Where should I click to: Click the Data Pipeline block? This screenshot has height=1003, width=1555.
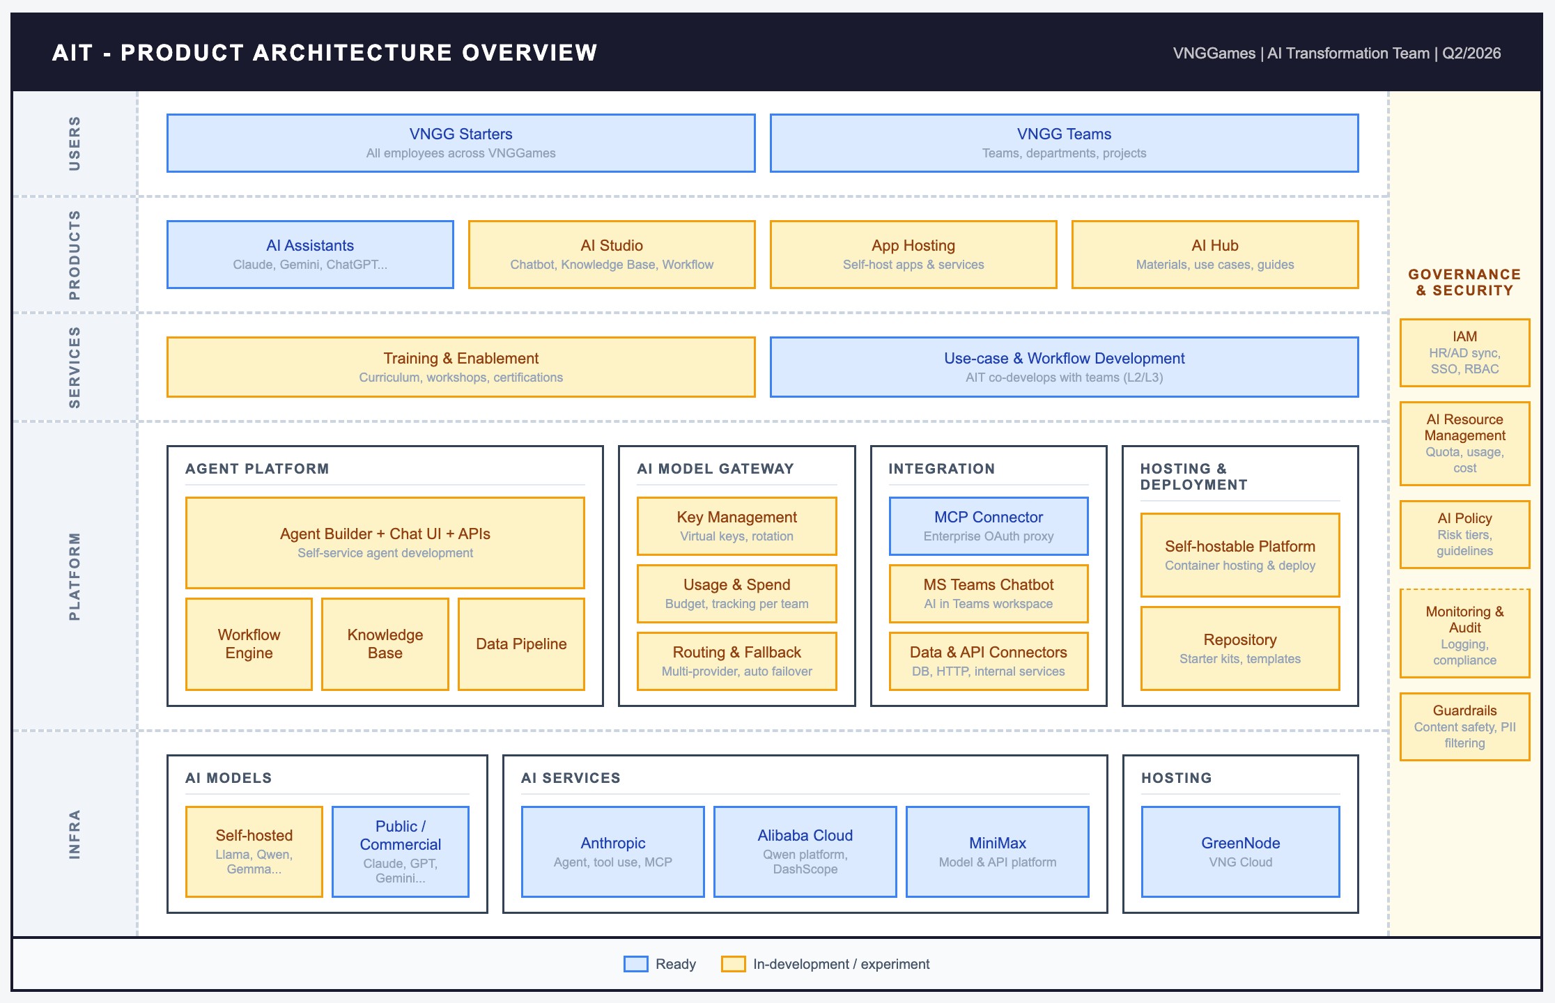521,644
